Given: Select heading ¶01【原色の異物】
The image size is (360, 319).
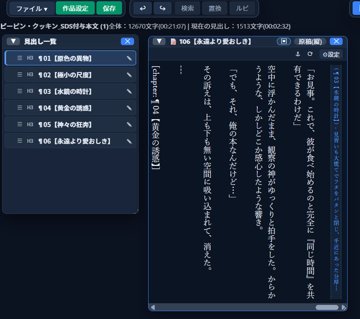Looking at the screenshot, I should [x=70, y=58].
